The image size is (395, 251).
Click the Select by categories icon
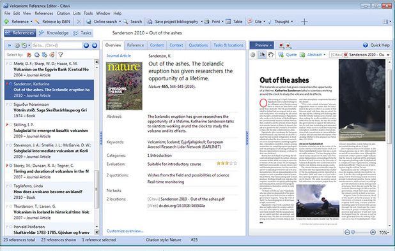point(45,55)
